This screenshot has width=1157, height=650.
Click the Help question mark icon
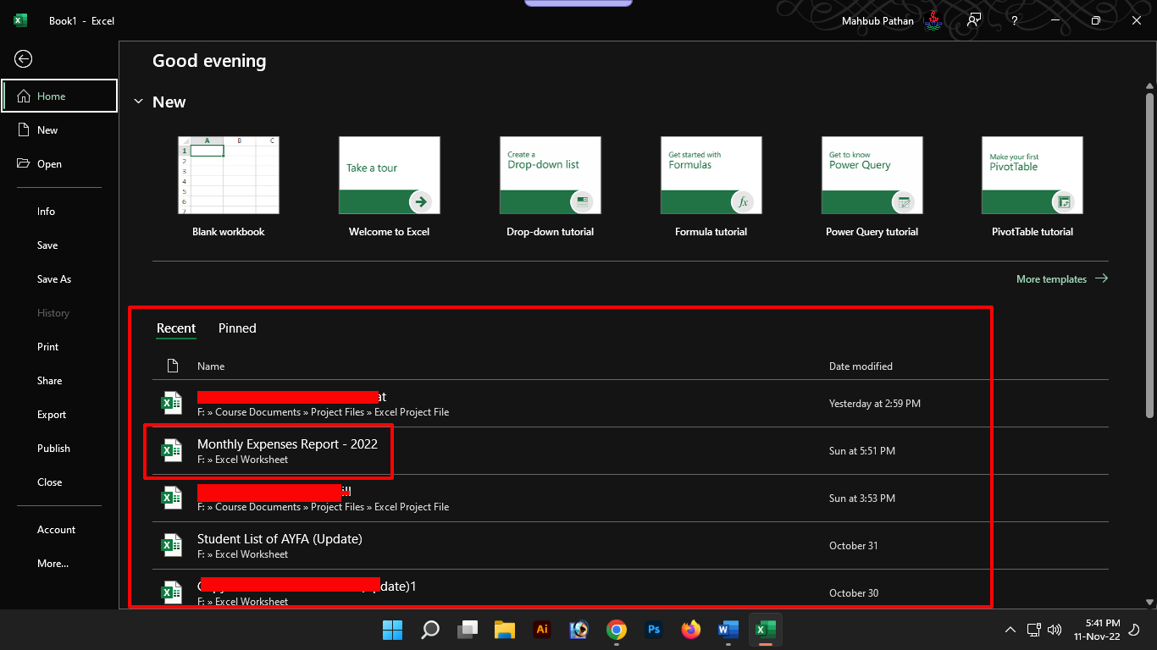(1014, 20)
